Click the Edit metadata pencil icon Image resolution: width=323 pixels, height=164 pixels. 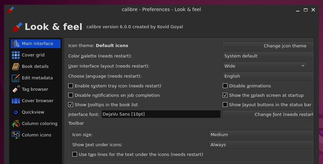coord(16,78)
